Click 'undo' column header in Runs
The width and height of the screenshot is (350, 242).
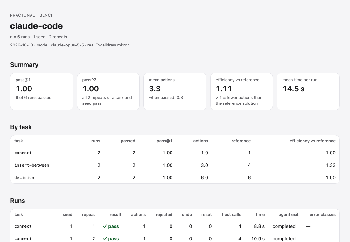click(187, 215)
